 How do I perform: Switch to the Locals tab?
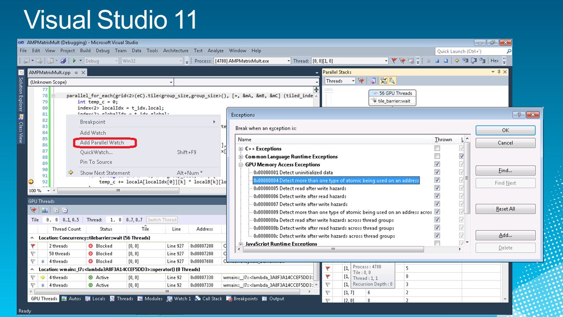tap(95, 299)
